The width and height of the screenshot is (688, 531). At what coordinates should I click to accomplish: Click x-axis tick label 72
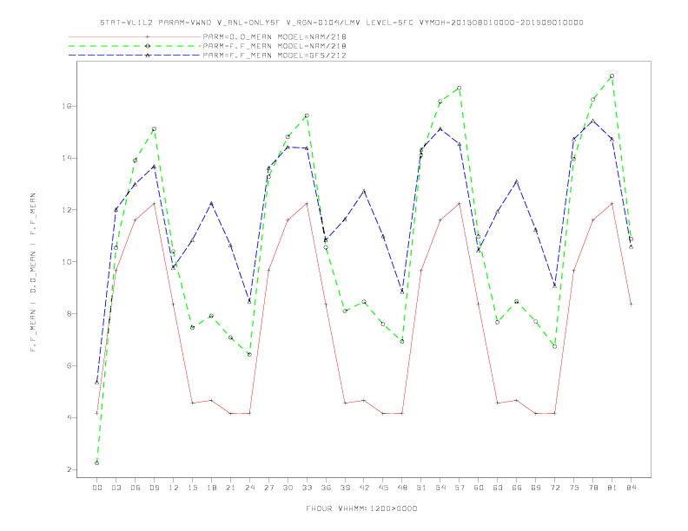pos(554,488)
